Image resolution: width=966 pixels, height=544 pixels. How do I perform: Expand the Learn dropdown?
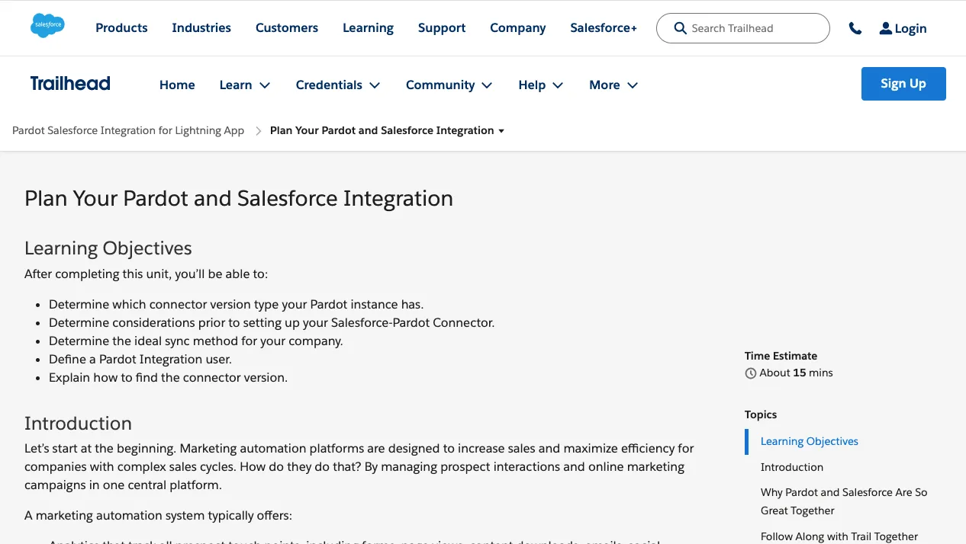tap(245, 85)
